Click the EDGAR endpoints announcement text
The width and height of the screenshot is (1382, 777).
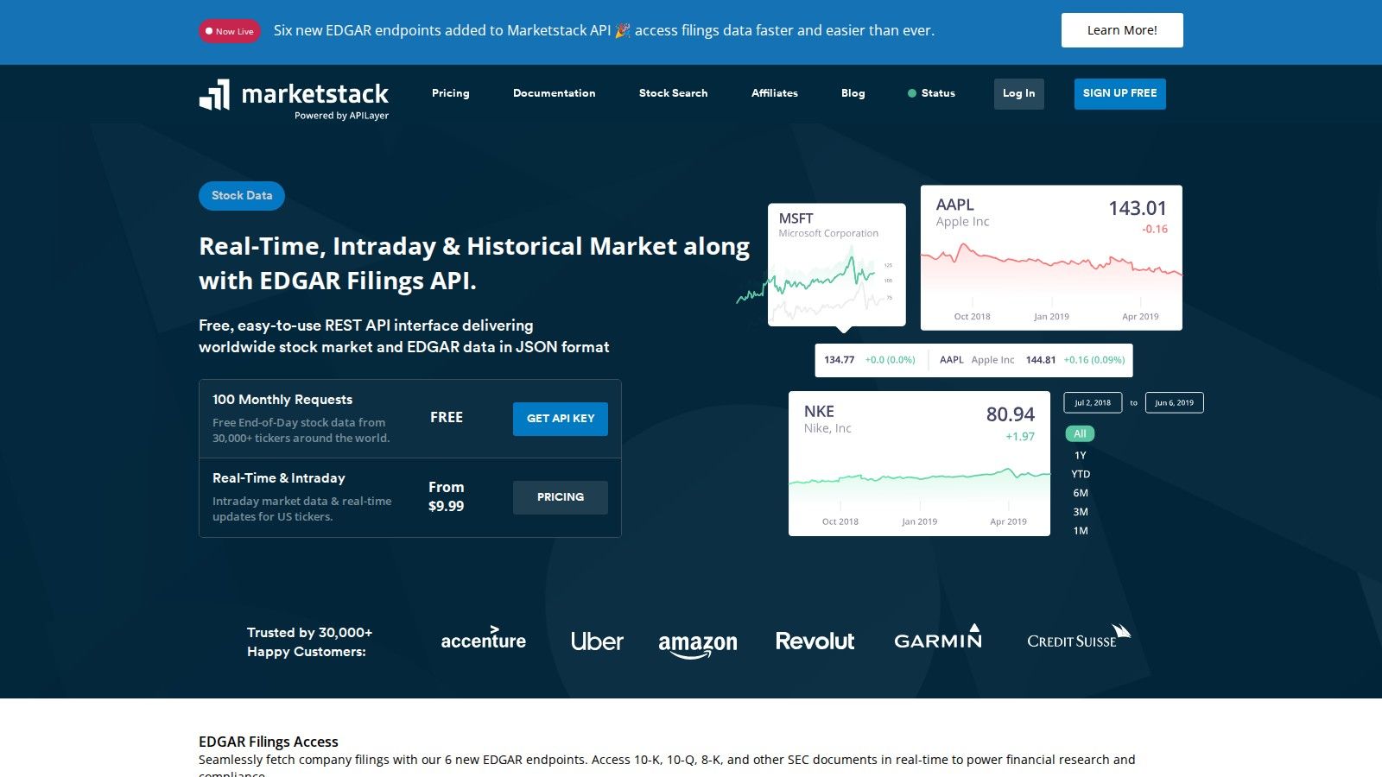[x=604, y=30]
